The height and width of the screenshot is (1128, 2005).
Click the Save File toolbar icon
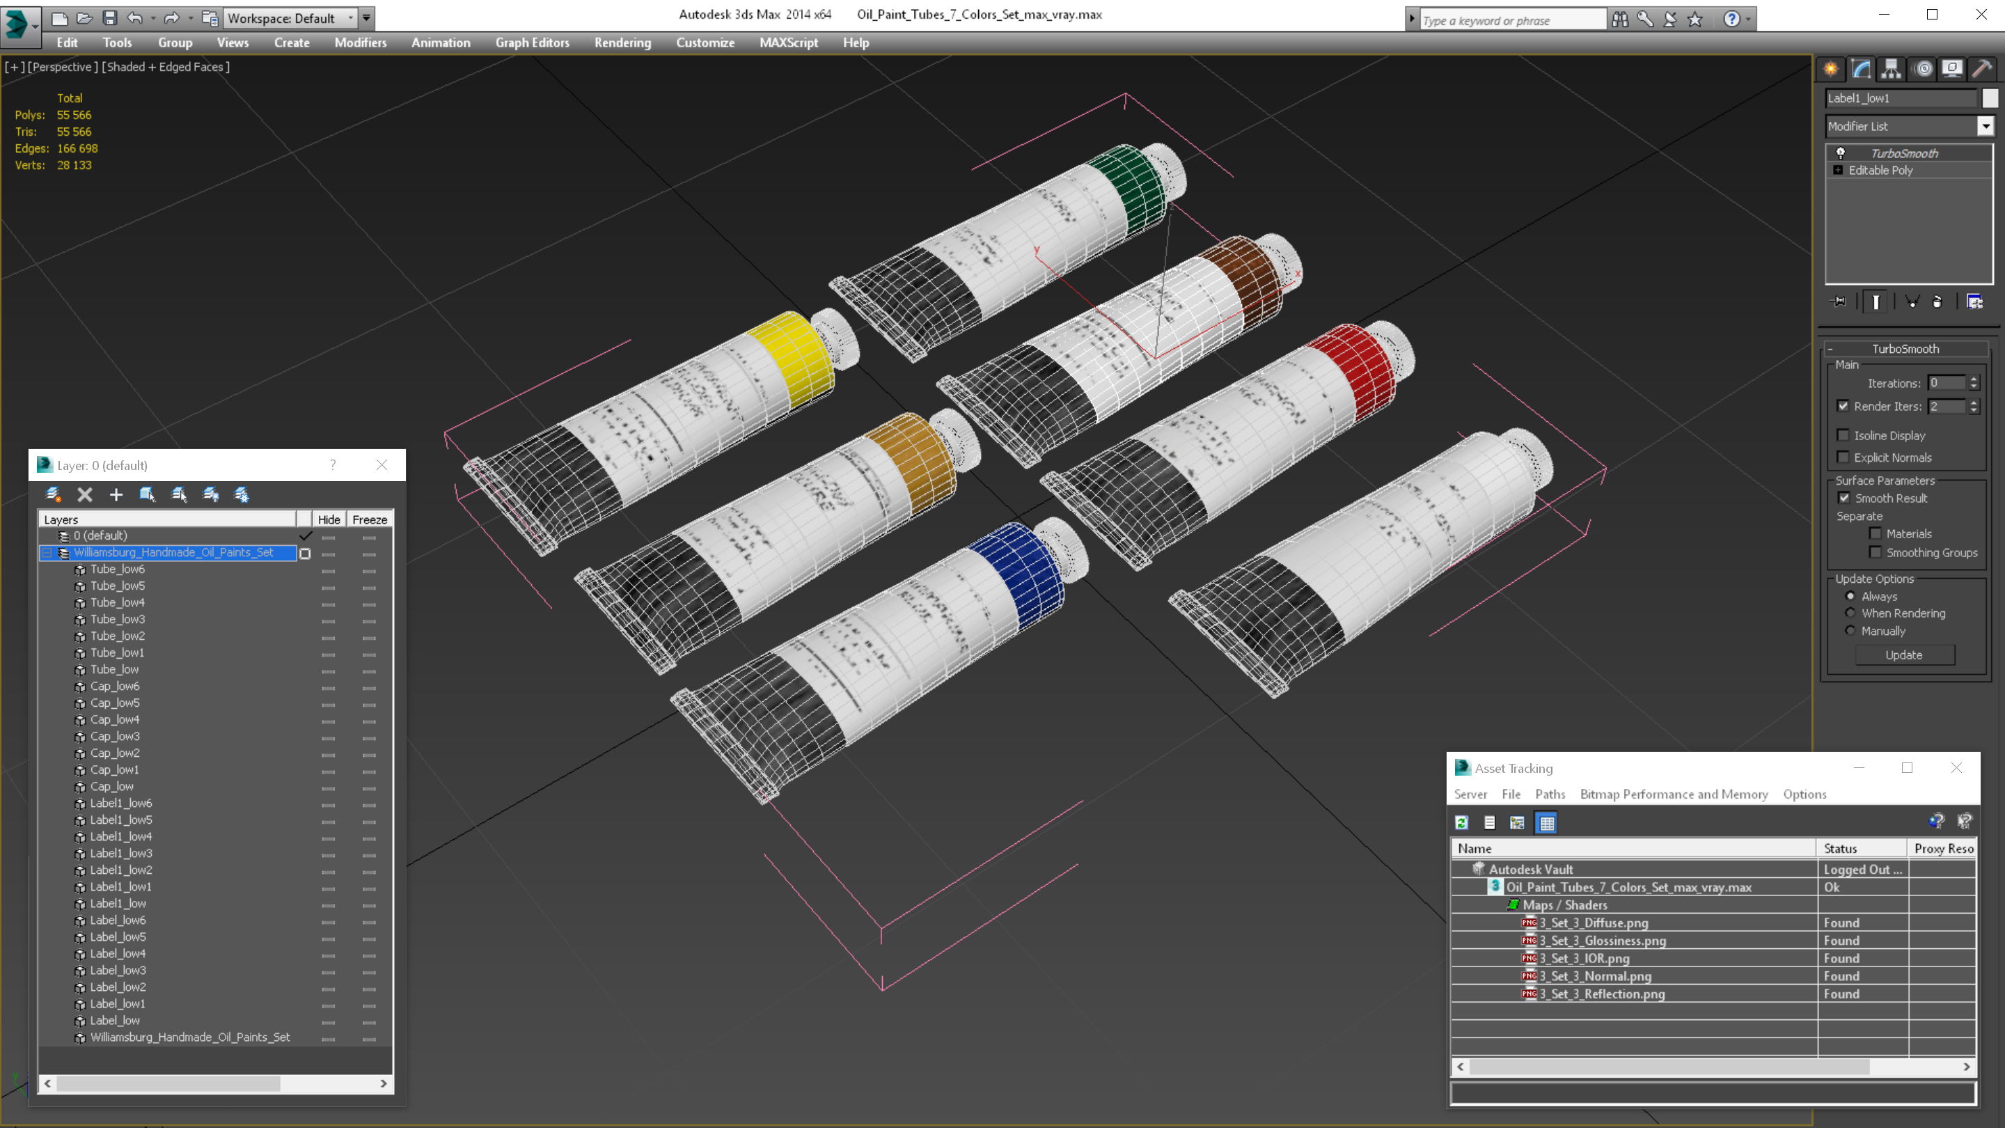point(110,17)
